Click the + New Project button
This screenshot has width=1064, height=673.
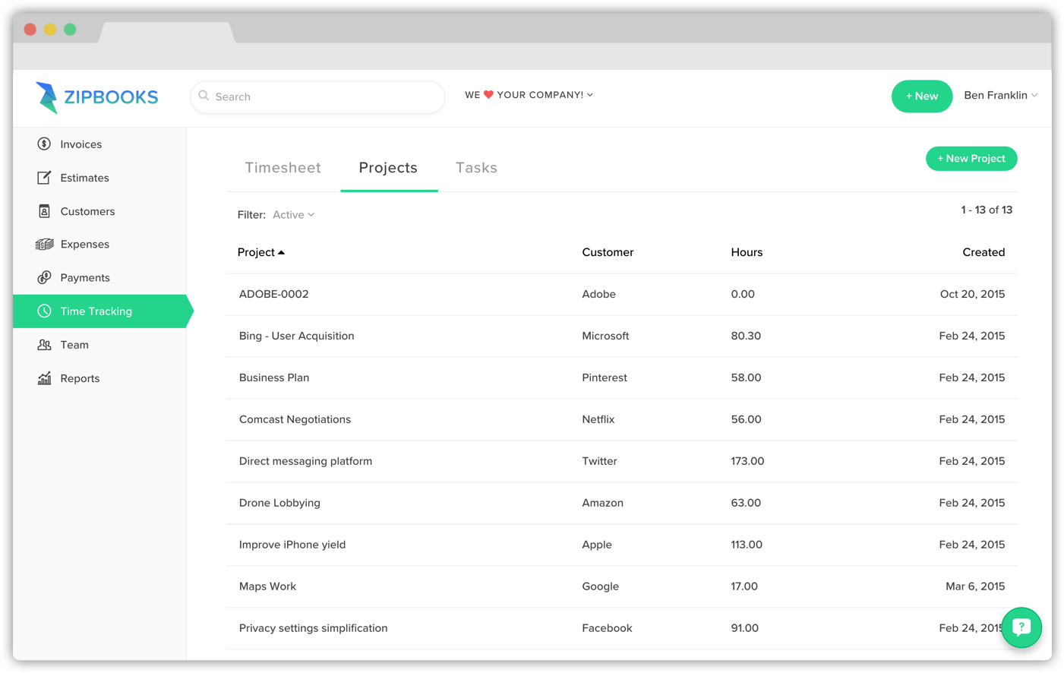(x=971, y=158)
